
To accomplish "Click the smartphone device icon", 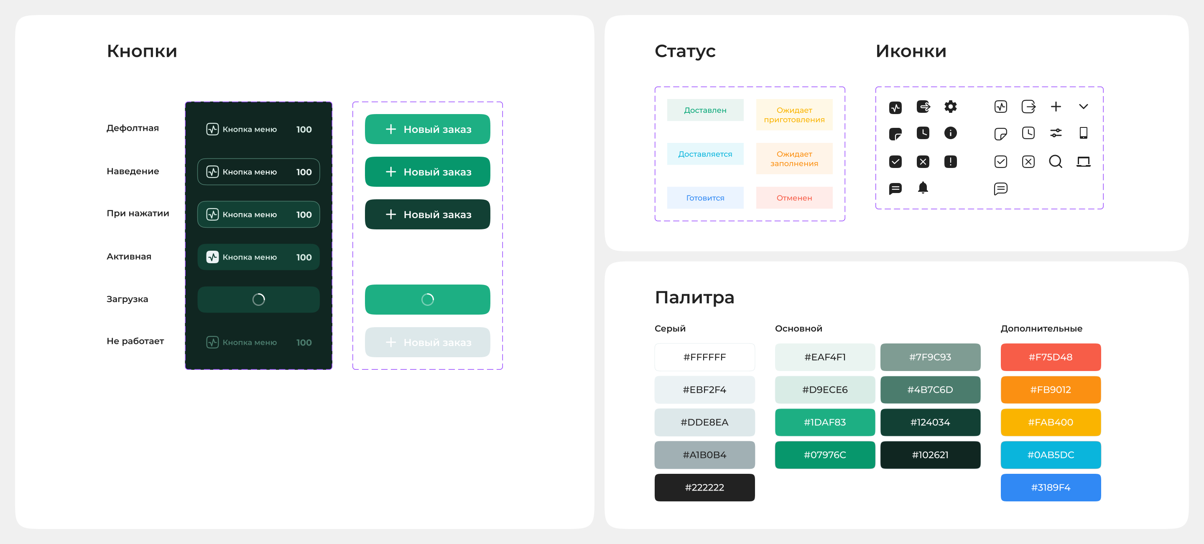I will click(1083, 134).
